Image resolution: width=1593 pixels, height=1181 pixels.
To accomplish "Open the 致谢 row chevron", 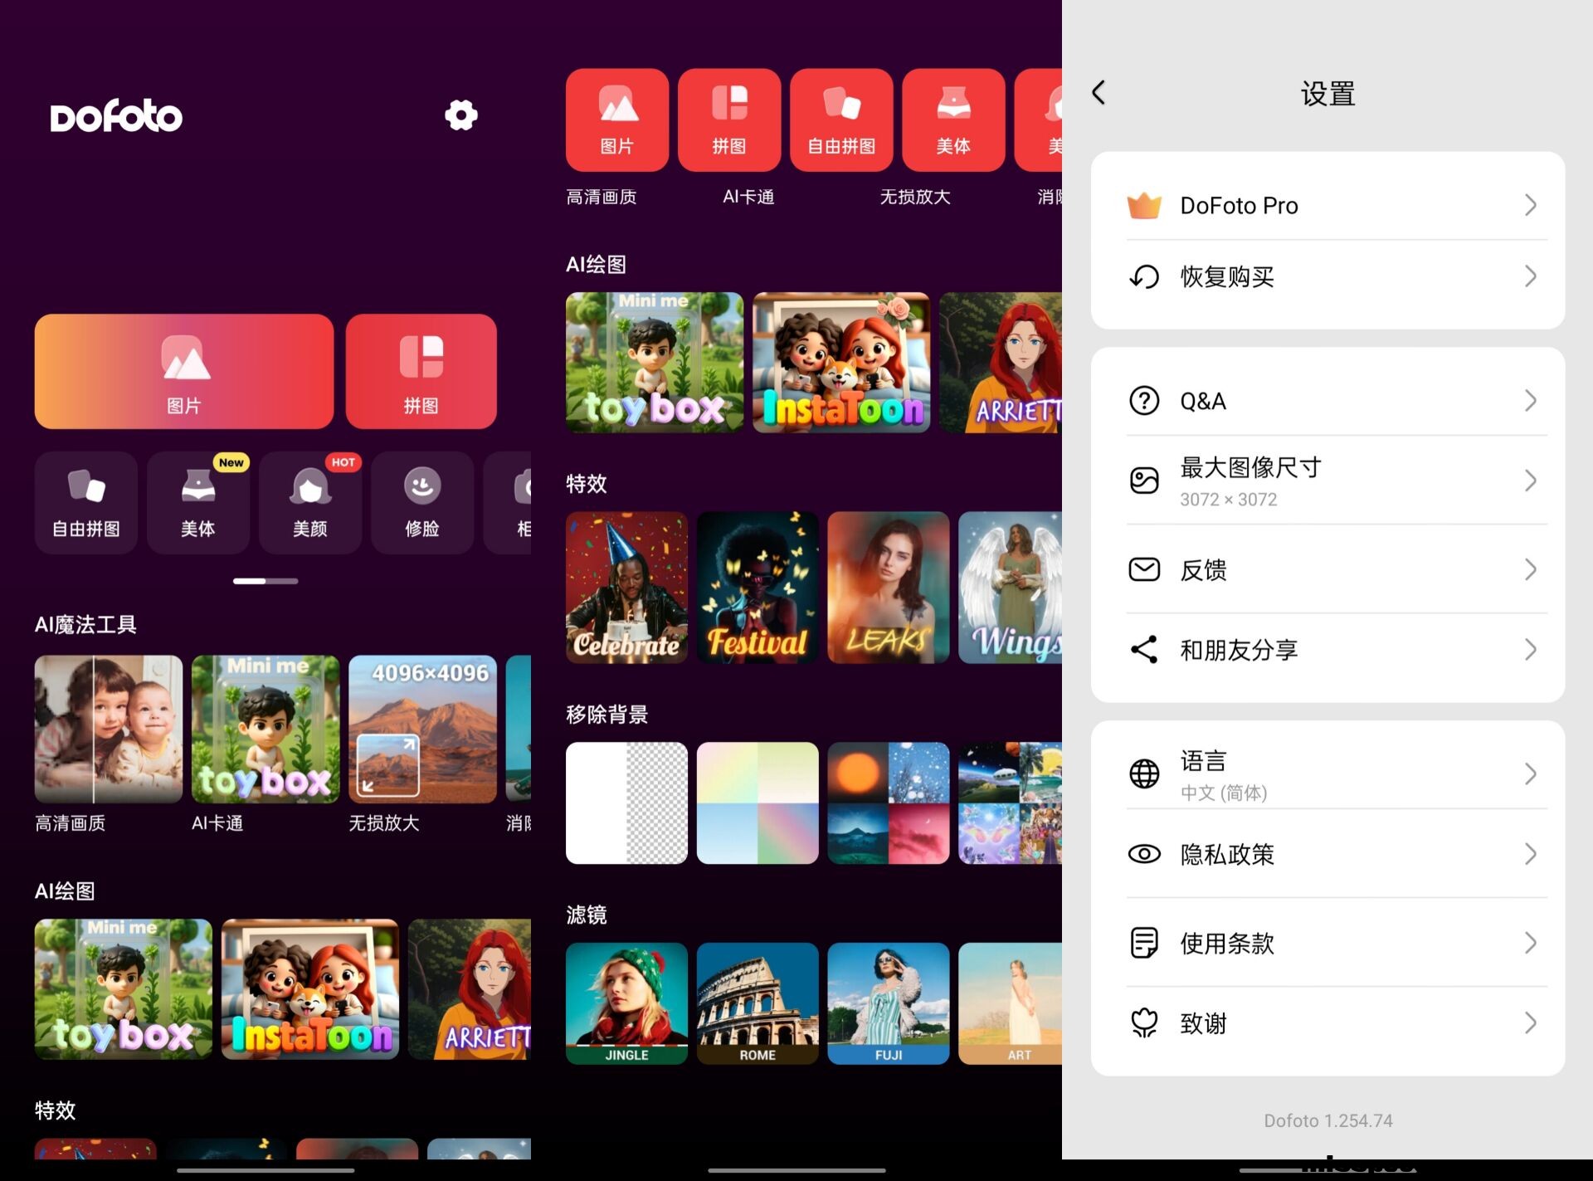I will (1531, 1022).
